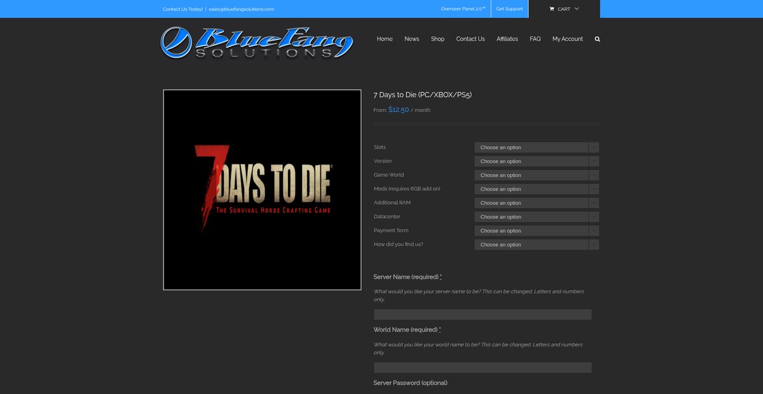This screenshot has width=763, height=394.
Task: Open the Additional RAM dropdown
Action: click(x=537, y=203)
